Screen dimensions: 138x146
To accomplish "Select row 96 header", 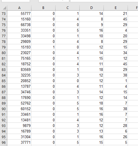I will [x=4, y=142].
